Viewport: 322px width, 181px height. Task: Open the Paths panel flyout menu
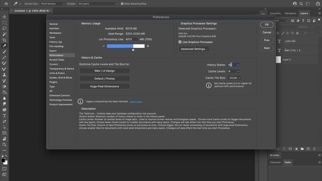(319, 162)
